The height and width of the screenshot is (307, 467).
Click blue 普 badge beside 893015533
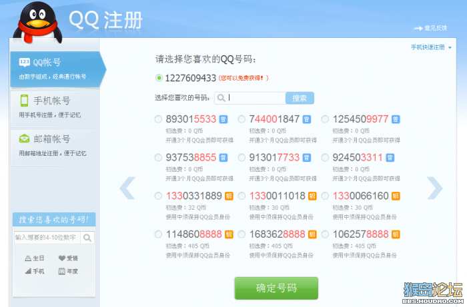[x=223, y=119]
